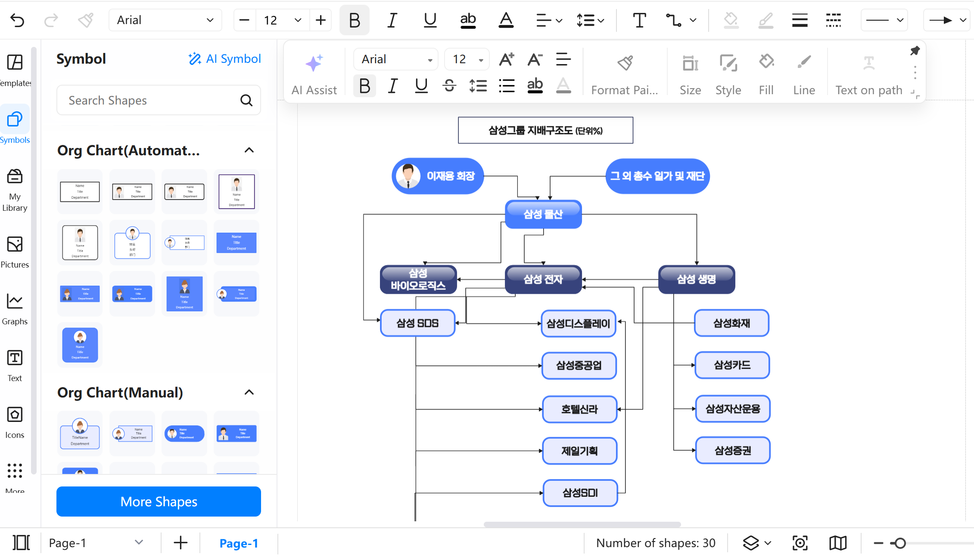The width and height of the screenshot is (974, 557).
Task: Open Text in the sidebar
Action: (15, 366)
